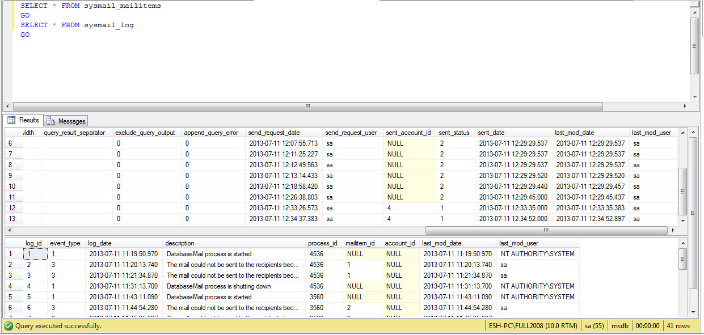Screen dimensions: 704x335
Task: Select the sent_status column header
Action: (454, 133)
